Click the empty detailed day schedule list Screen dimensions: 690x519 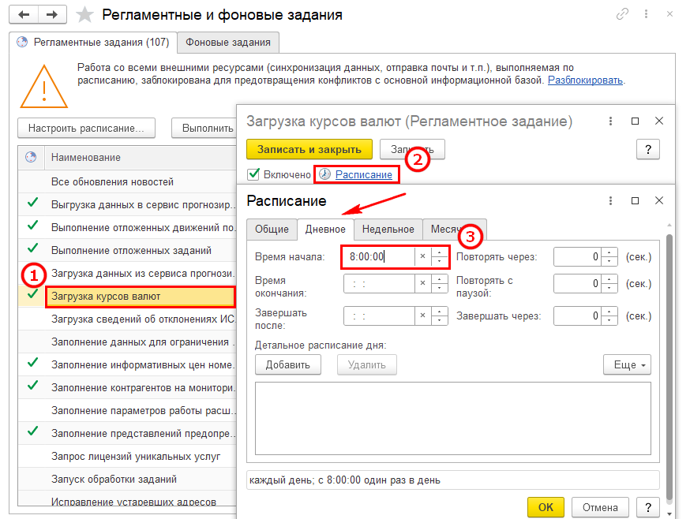(x=453, y=418)
